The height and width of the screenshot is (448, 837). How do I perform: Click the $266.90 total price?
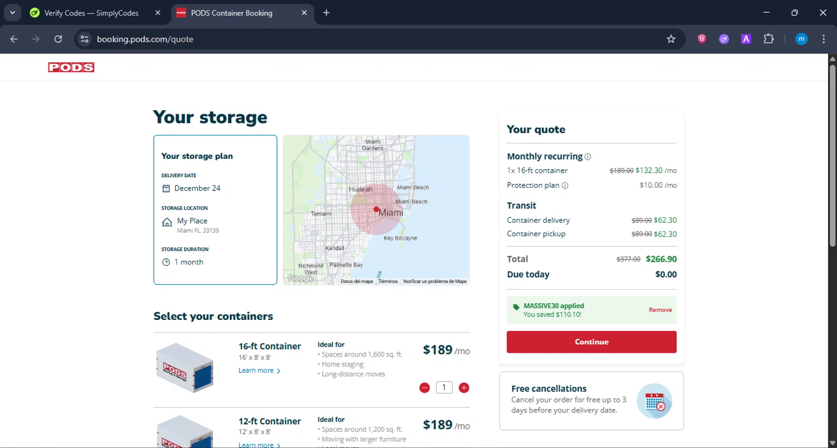click(x=661, y=259)
